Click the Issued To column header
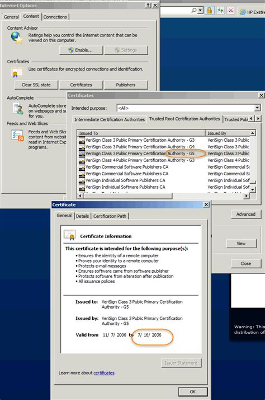The image size is (265, 400). (x=141, y=133)
